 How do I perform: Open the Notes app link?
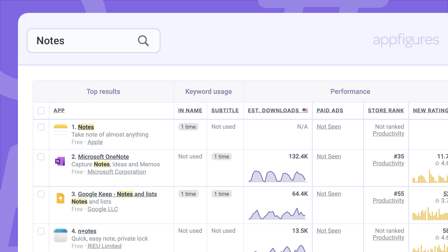point(86,127)
